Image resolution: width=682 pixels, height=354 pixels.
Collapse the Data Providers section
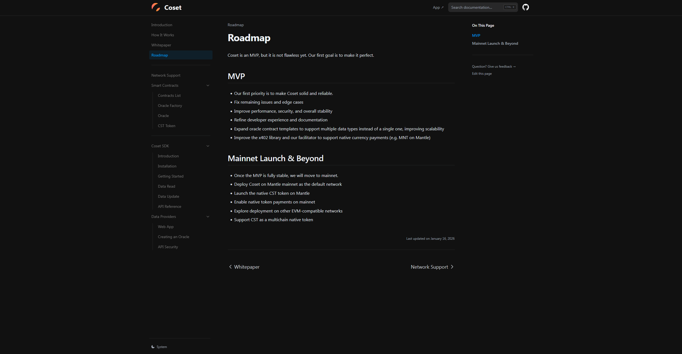[208, 217]
